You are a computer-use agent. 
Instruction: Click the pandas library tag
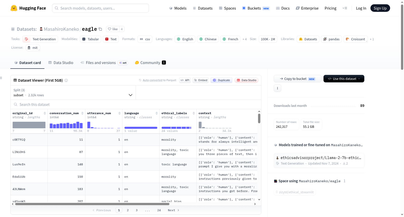(331, 39)
